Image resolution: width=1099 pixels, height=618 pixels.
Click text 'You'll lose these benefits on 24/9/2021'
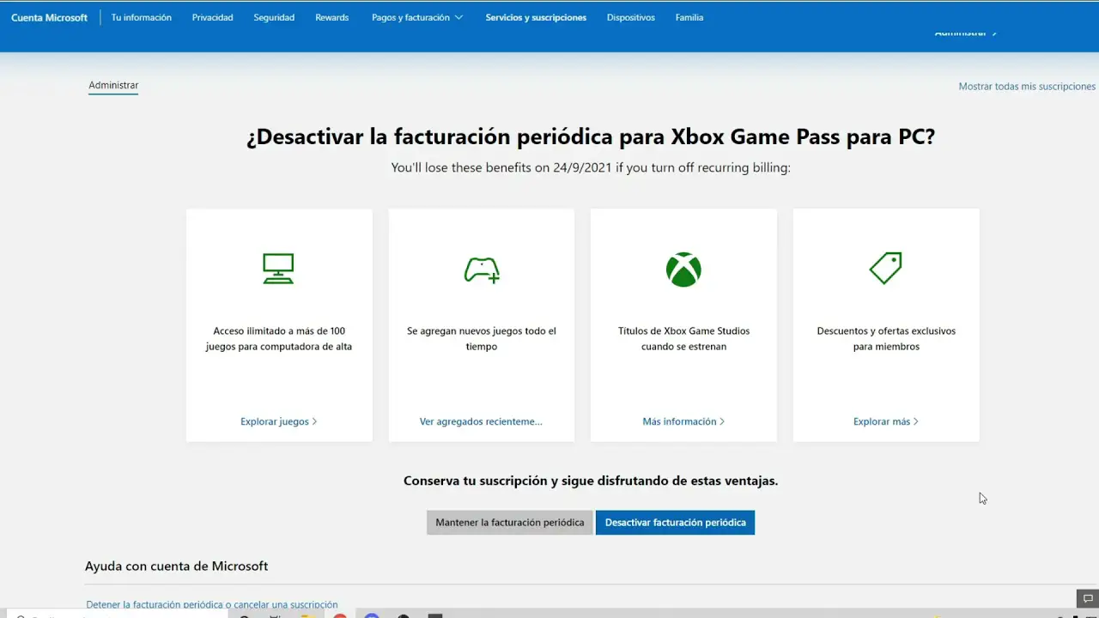(591, 167)
